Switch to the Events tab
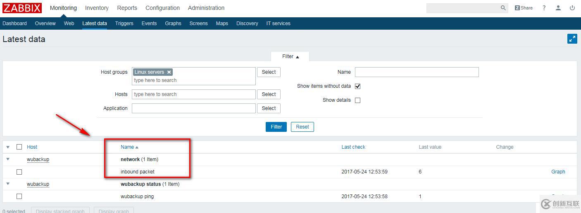Image resolution: width=581 pixels, height=213 pixels. (149, 23)
